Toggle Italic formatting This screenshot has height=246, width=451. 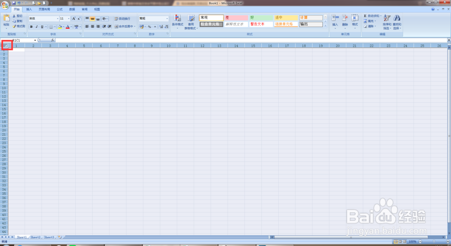pos(37,27)
